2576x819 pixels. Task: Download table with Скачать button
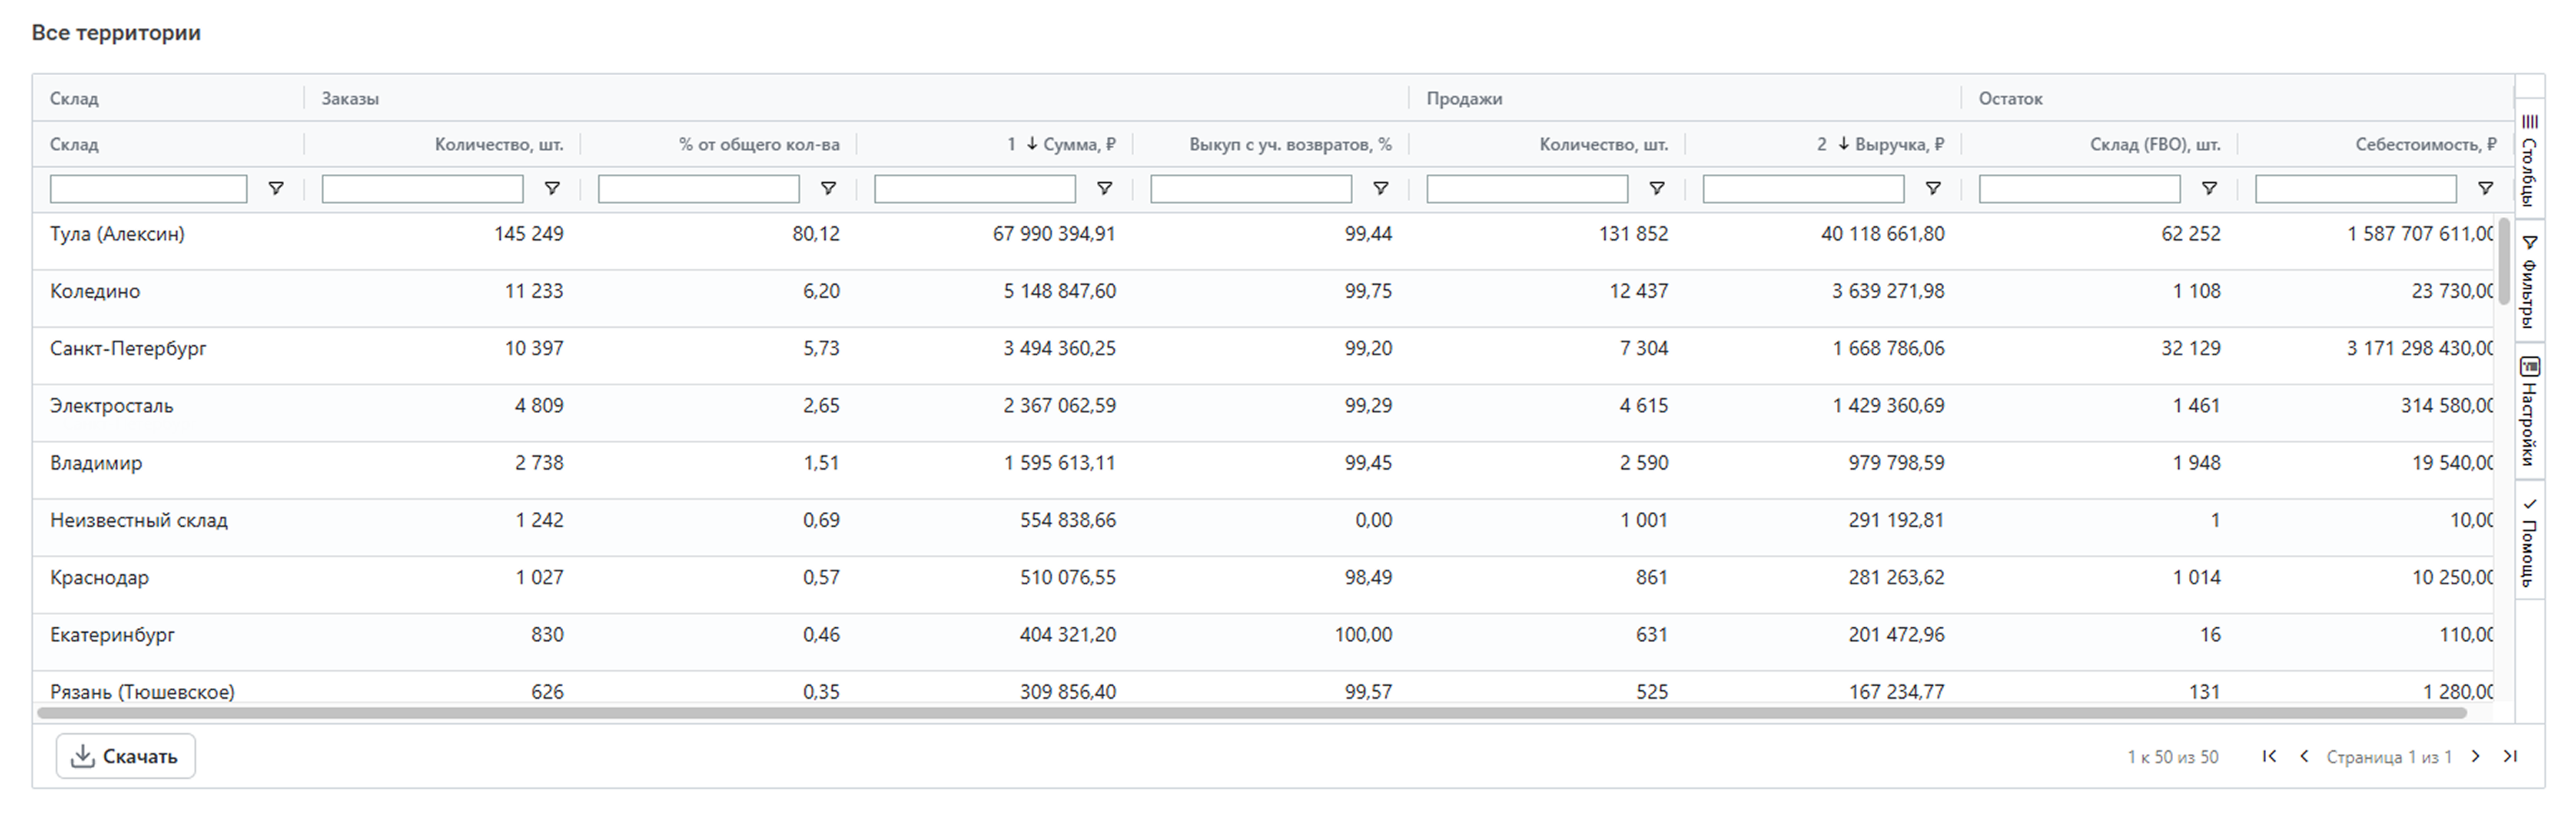125,756
